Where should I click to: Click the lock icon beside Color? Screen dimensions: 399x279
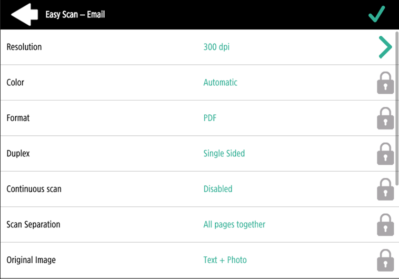(385, 83)
